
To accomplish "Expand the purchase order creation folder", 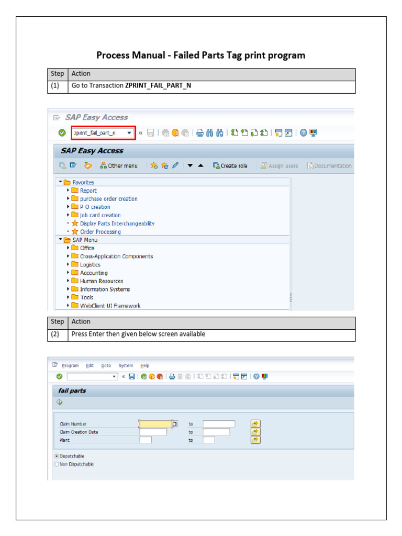I will [x=68, y=198].
